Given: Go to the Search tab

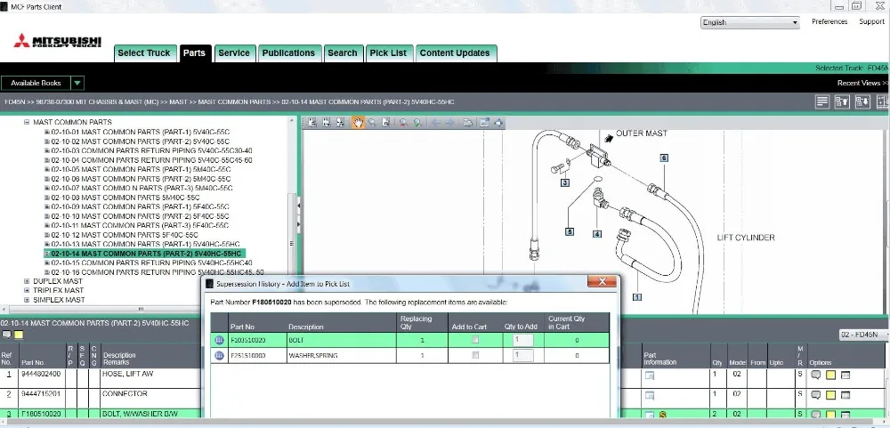Looking at the screenshot, I should click(343, 52).
